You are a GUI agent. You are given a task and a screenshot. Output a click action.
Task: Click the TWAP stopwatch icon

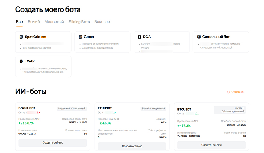pyautogui.click(x=21, y=61)
